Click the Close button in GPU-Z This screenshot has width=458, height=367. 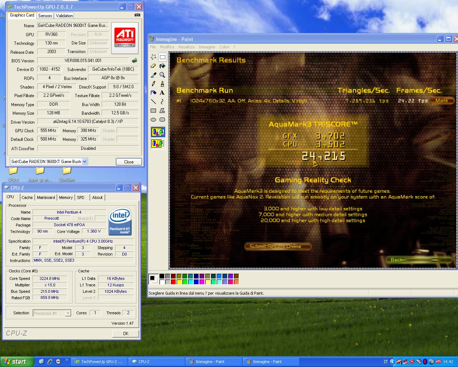(129, 162)
